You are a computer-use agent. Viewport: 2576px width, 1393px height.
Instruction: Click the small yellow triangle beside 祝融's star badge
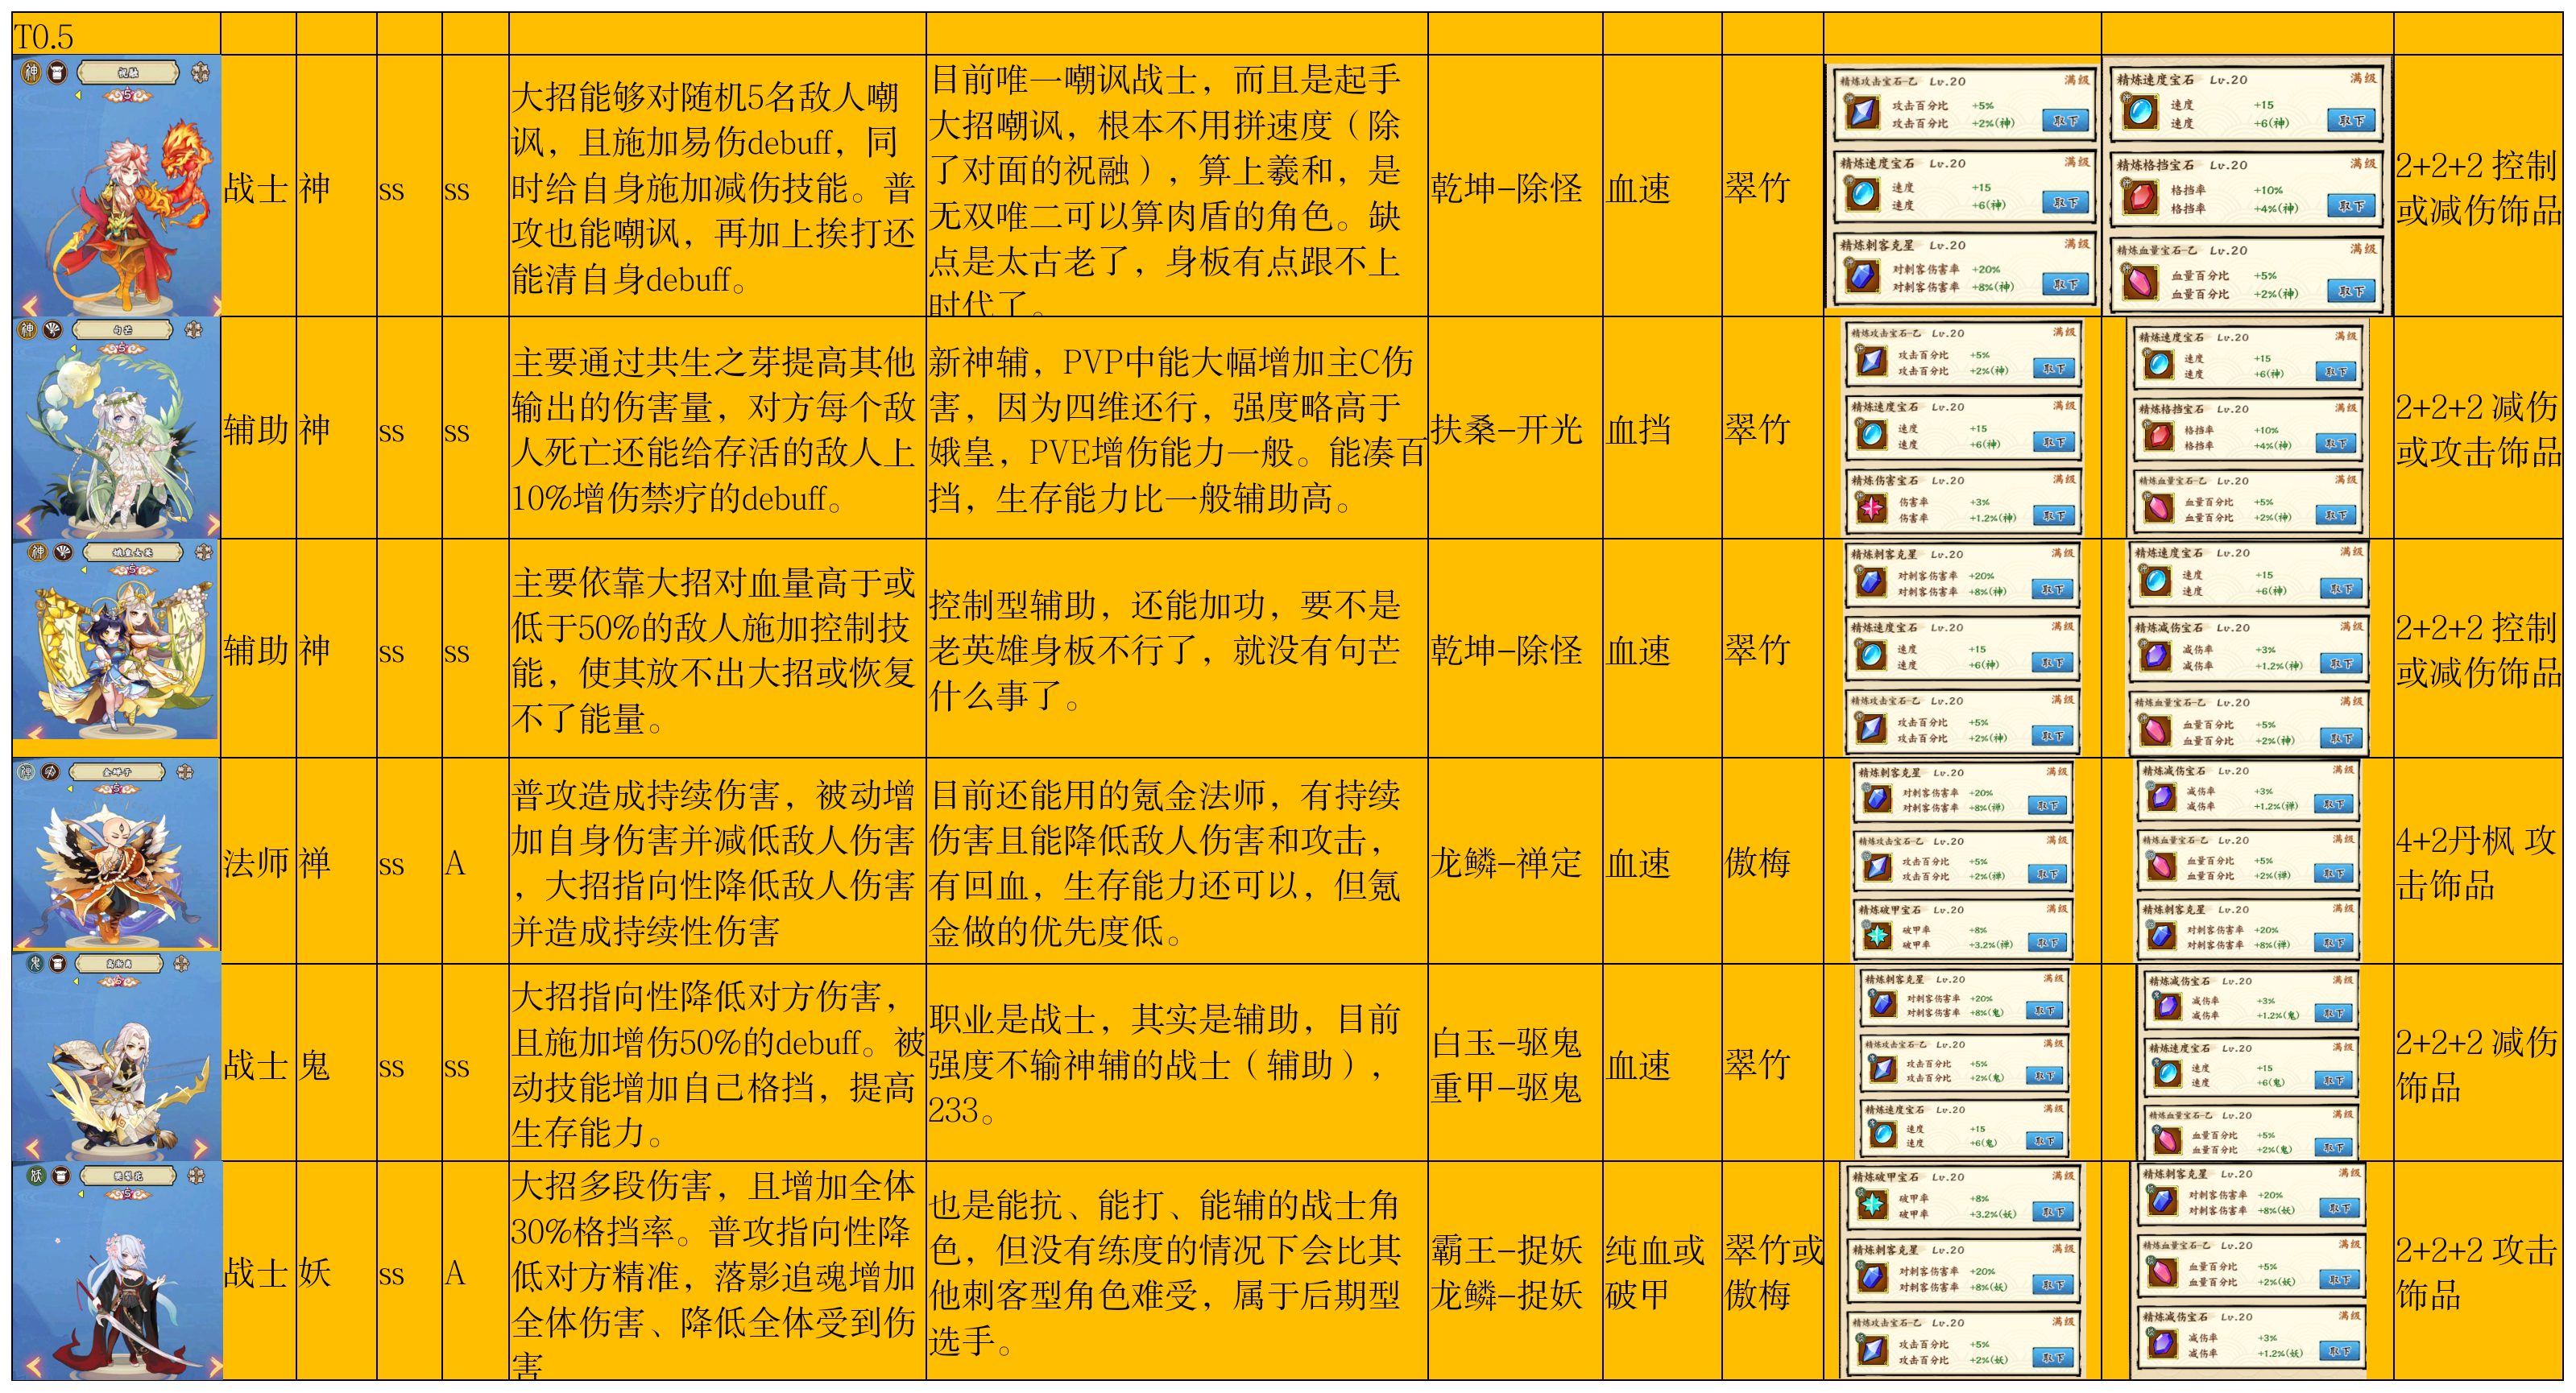78,96
